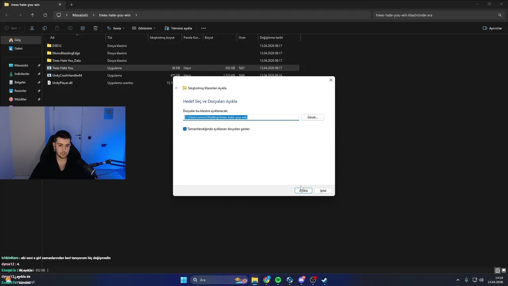The height and width of the screenshot is (286, 508).
Task: Click the Paste icon in toolbar
Action: pyautogui.click(x=57, y=28)
